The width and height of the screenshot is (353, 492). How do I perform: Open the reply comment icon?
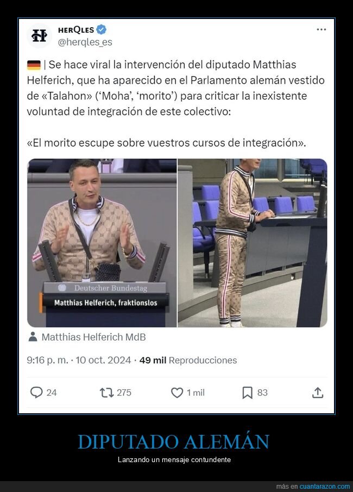click(x=36, y=392)
